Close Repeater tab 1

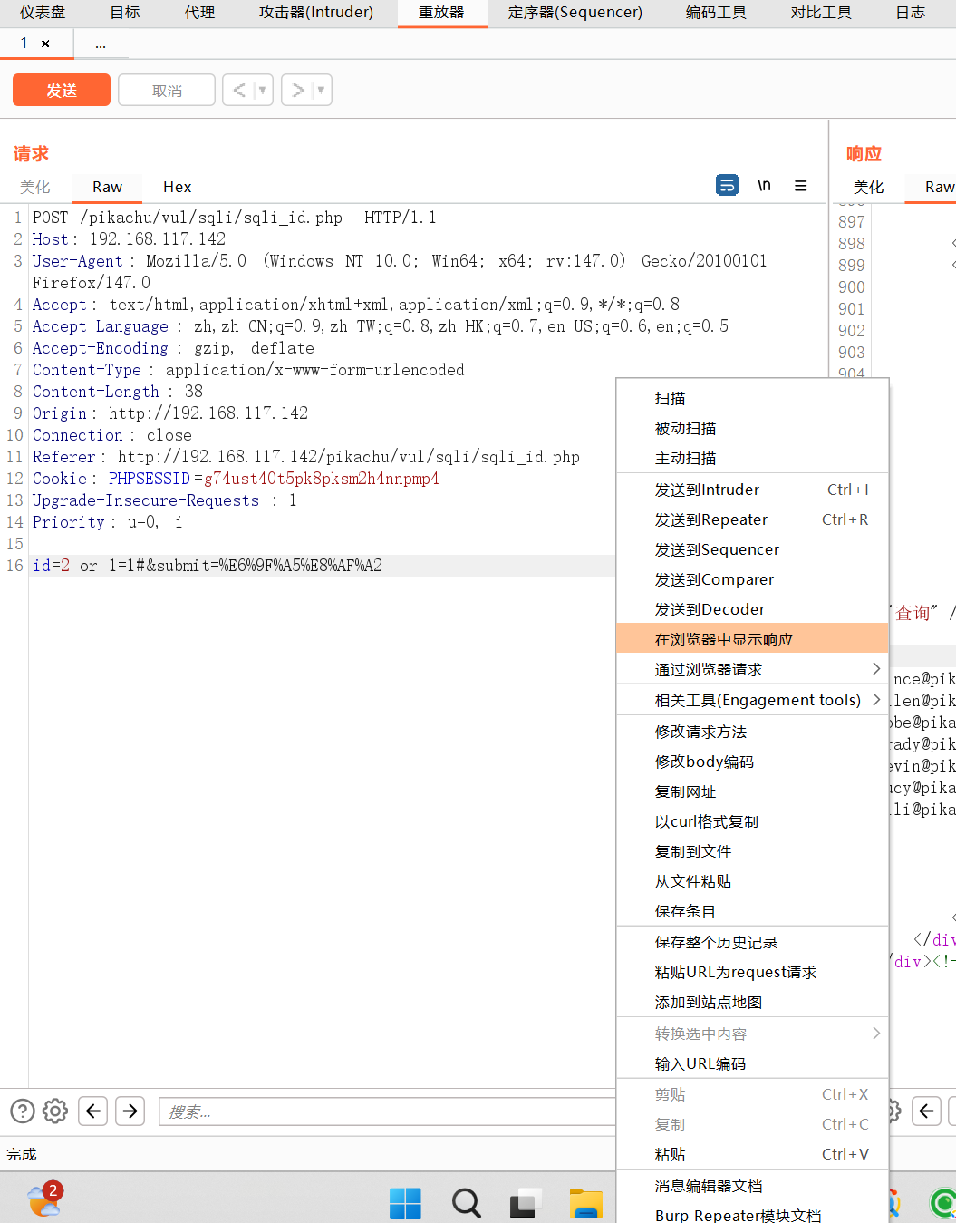(x=45, y=44)
